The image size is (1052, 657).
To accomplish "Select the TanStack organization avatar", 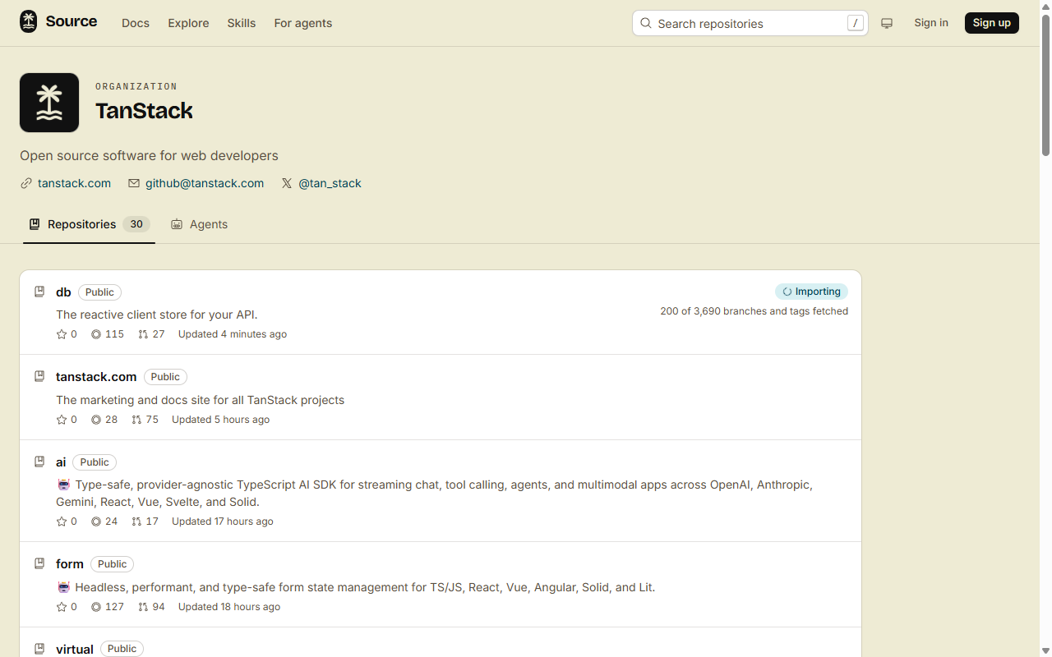I will 49,103.
